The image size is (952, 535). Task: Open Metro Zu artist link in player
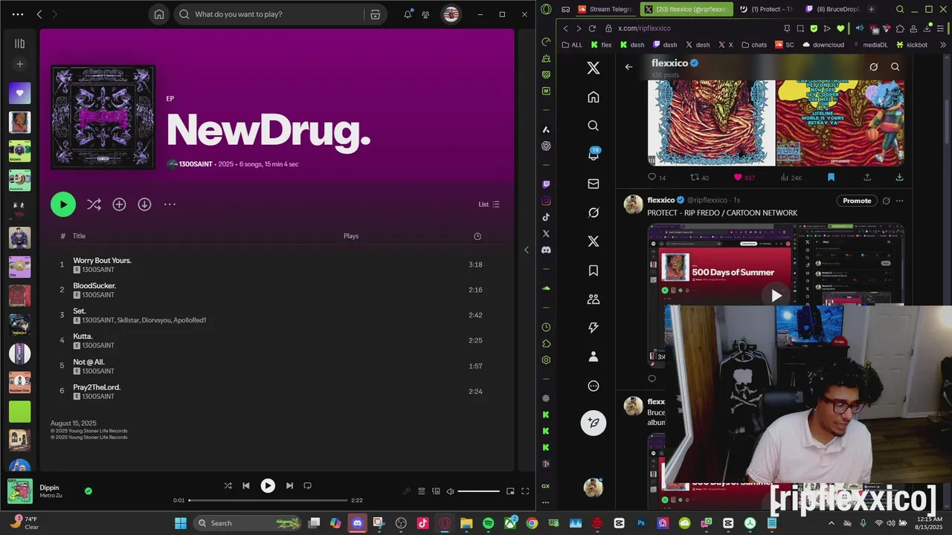click(51, 496)
